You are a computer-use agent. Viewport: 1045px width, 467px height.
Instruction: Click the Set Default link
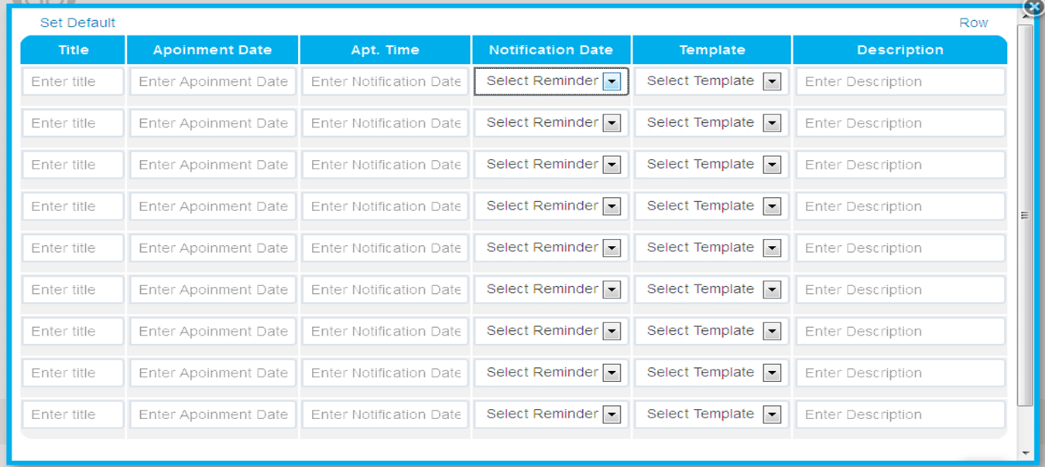coord(77,23)
